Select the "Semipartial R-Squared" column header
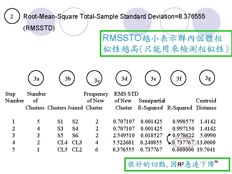The height and width of the screenshot is (174, 232). pyautogui.click(x=151, y=104)
